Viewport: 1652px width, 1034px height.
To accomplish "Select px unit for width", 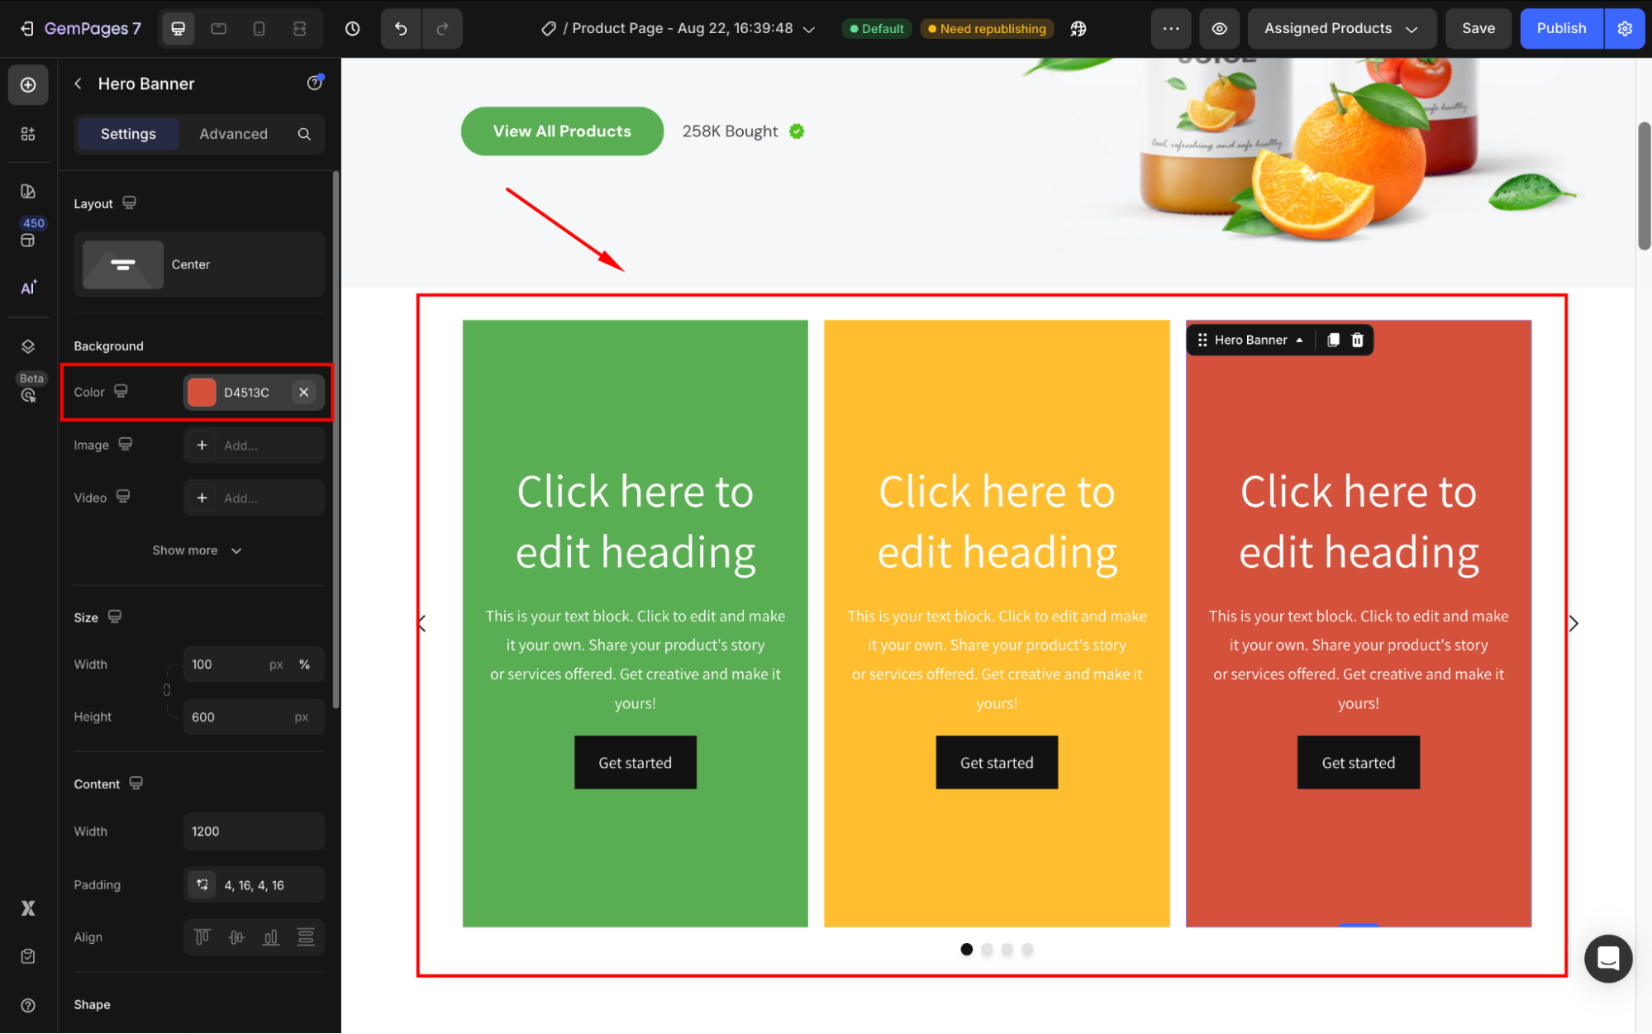I will 276,665.
